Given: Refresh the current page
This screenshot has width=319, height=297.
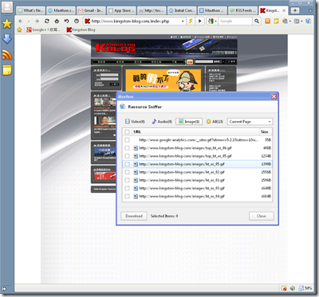Looking at the screenshot, I should 47,21.
